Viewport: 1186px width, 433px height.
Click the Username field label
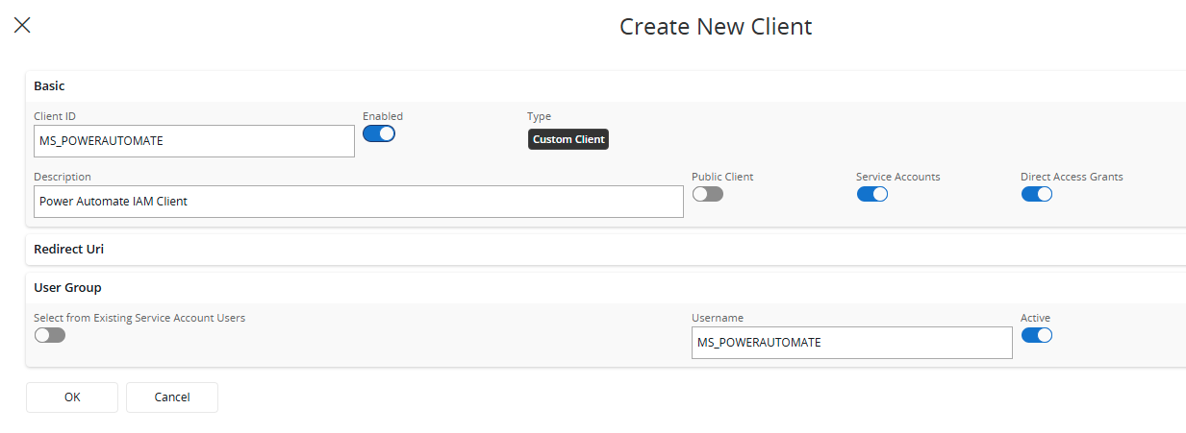tap(717, 318)
